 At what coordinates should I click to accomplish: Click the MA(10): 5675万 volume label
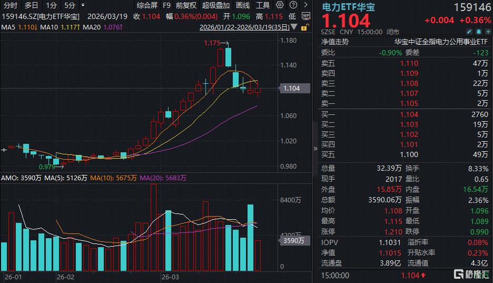pyautogui.click(x=113, y=178)
